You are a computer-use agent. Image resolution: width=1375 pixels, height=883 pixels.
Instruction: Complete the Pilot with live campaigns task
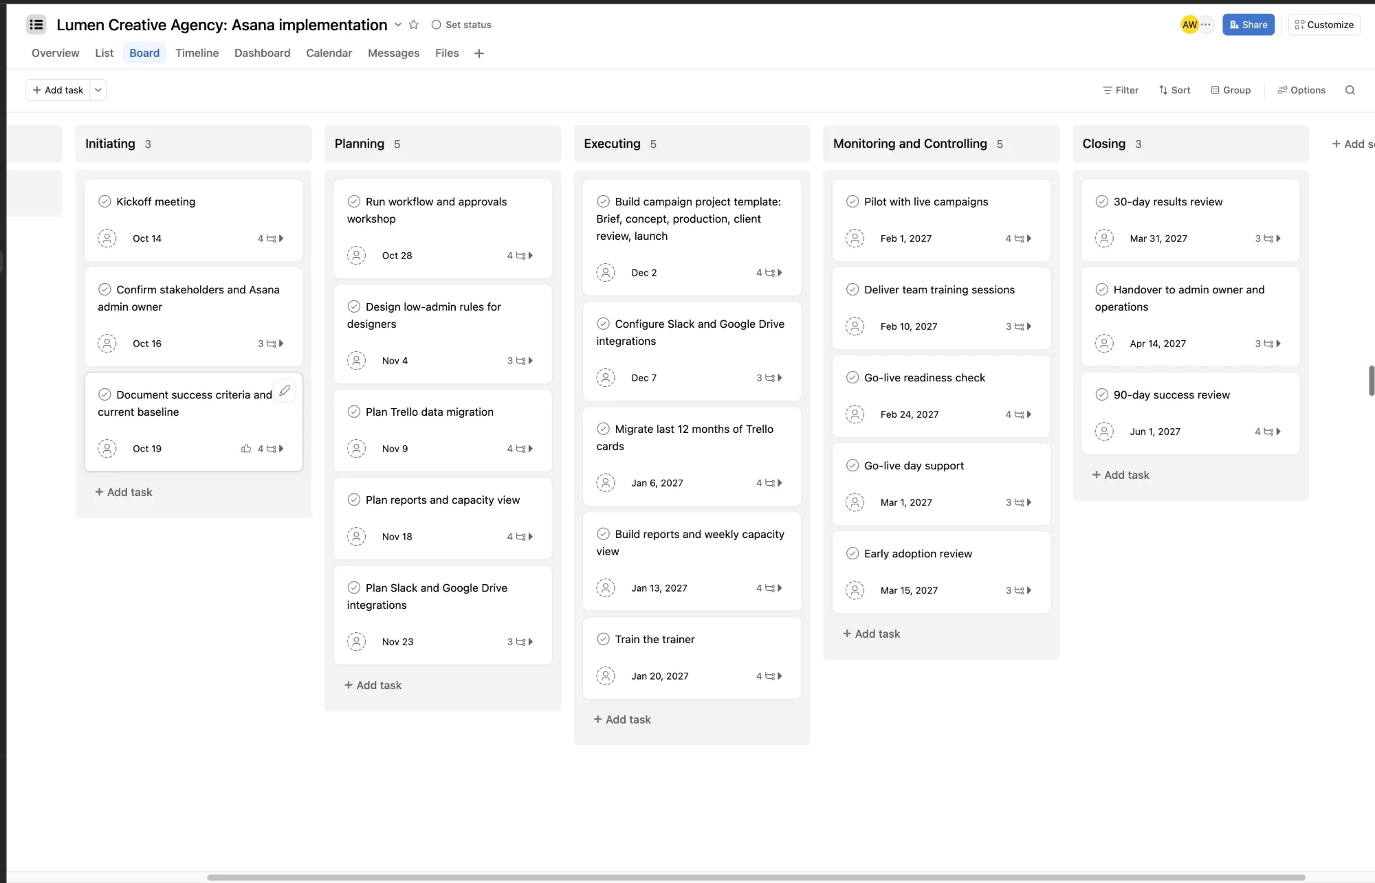pyautogui.click(x=852, y=201)
